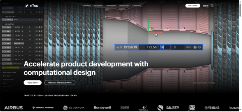Viewport: 242px width, 112px height.
Task: Click the point icon beside XY Edit Pt label
Action: coord(118,47)
